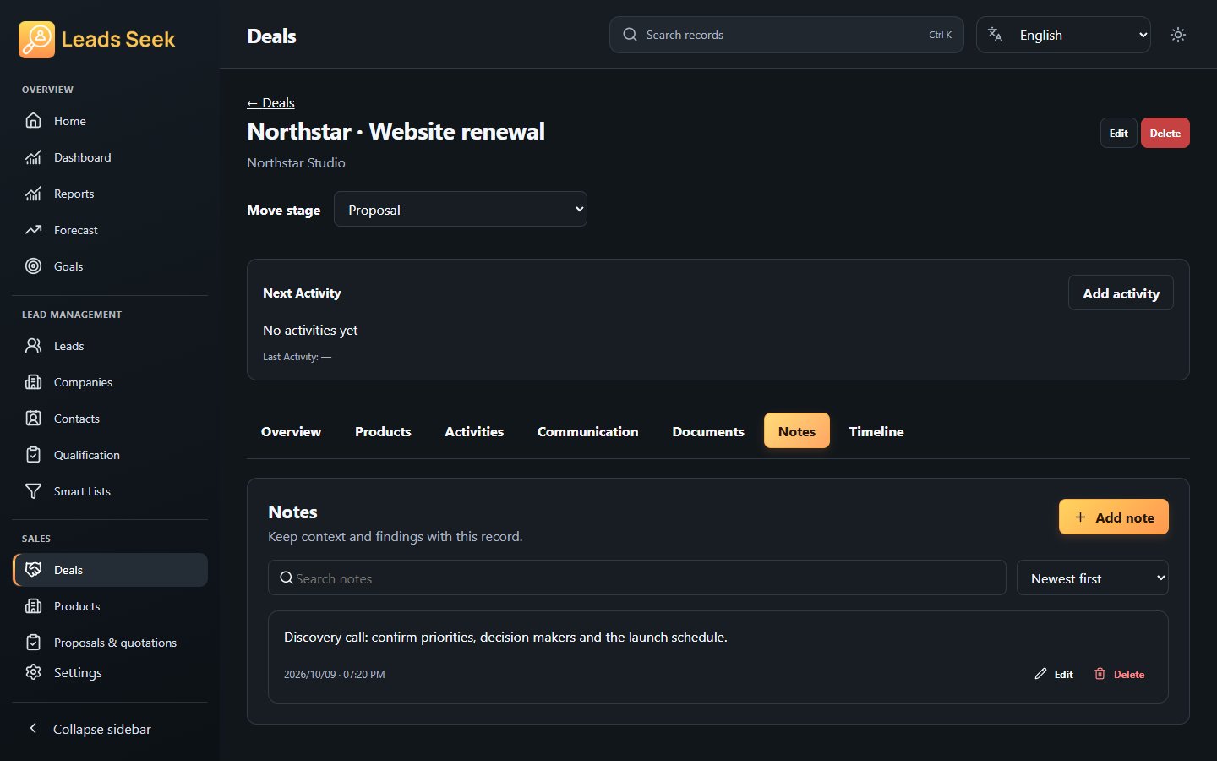Screen dimensions: 1217x761
Task: Focus the Search notes field
Action: pos(636,578)
